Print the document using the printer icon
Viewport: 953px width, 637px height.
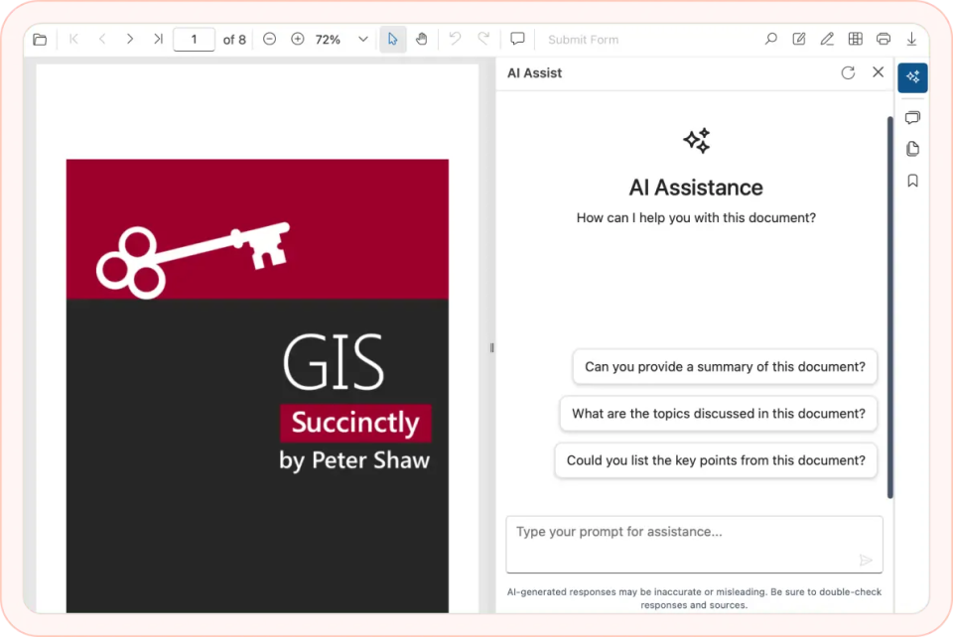pos(884,39)
